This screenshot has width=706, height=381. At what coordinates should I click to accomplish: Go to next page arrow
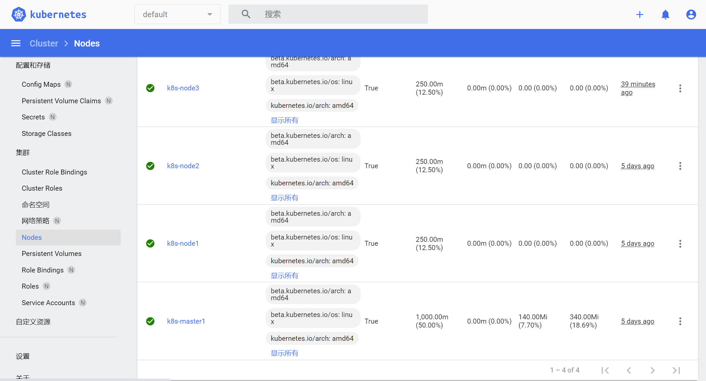(652, 370)
